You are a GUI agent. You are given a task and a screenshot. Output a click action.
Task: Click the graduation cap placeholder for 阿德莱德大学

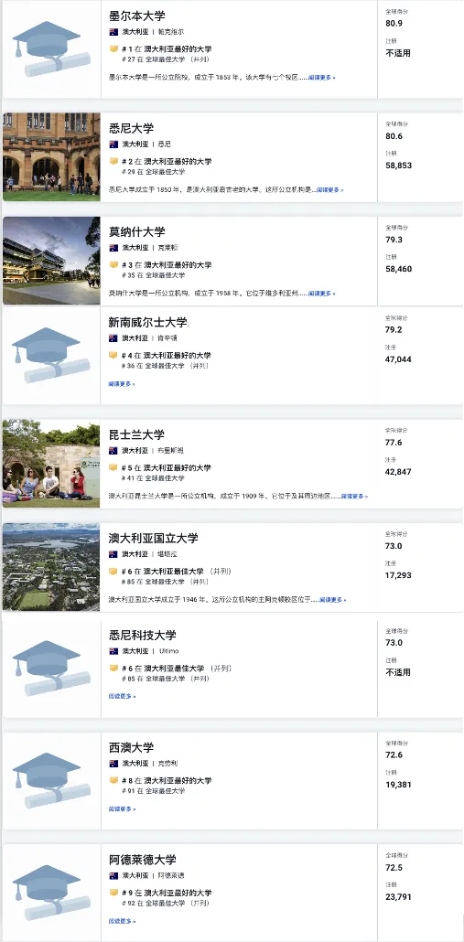[51, 893]
